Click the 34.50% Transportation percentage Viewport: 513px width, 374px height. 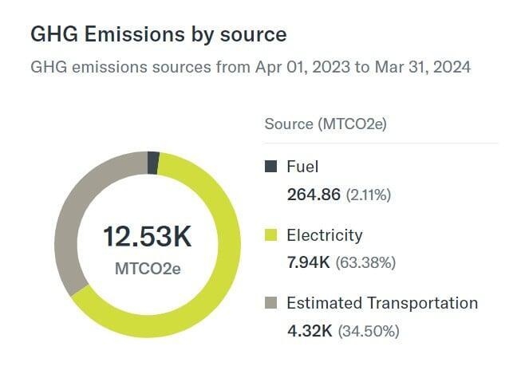pyautogui.click(x=369, y=330)
